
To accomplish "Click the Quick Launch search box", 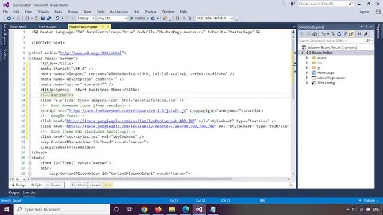I will [323, 4].
